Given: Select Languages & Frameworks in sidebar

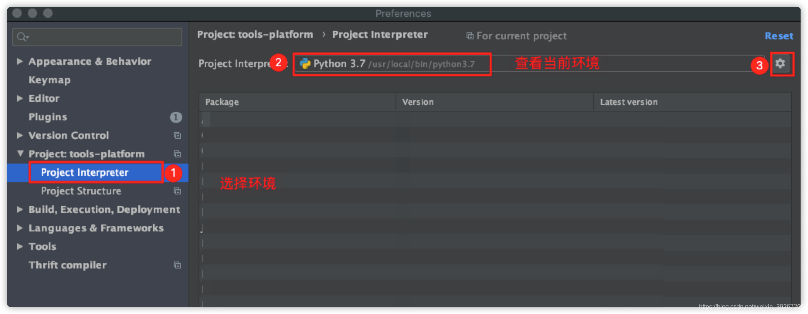Looking at the screenshot, I should click(96, 228).
